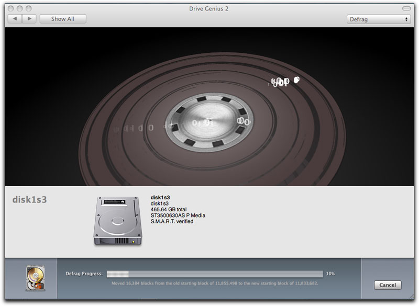
Task: Click the Drive Genius 2 window title
Action: 208,8
